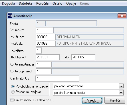Click the Inv. št. do field 001999
127x105 pixels.
point(46,43)
